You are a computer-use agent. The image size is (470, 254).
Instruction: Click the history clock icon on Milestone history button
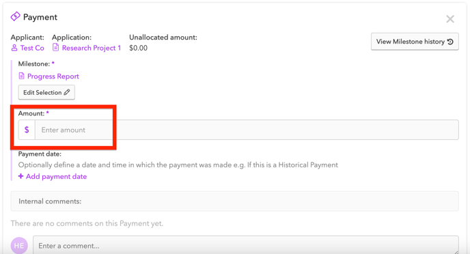point(450,42)
